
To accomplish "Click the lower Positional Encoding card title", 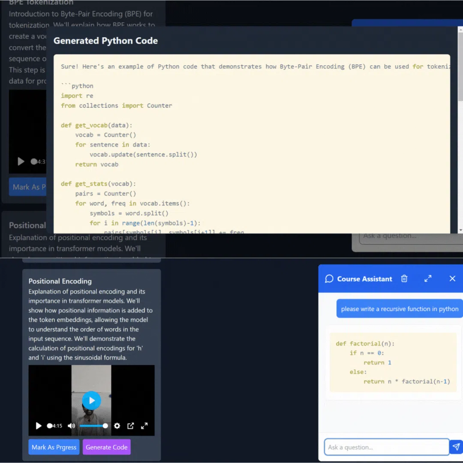I will click(60, 281).
